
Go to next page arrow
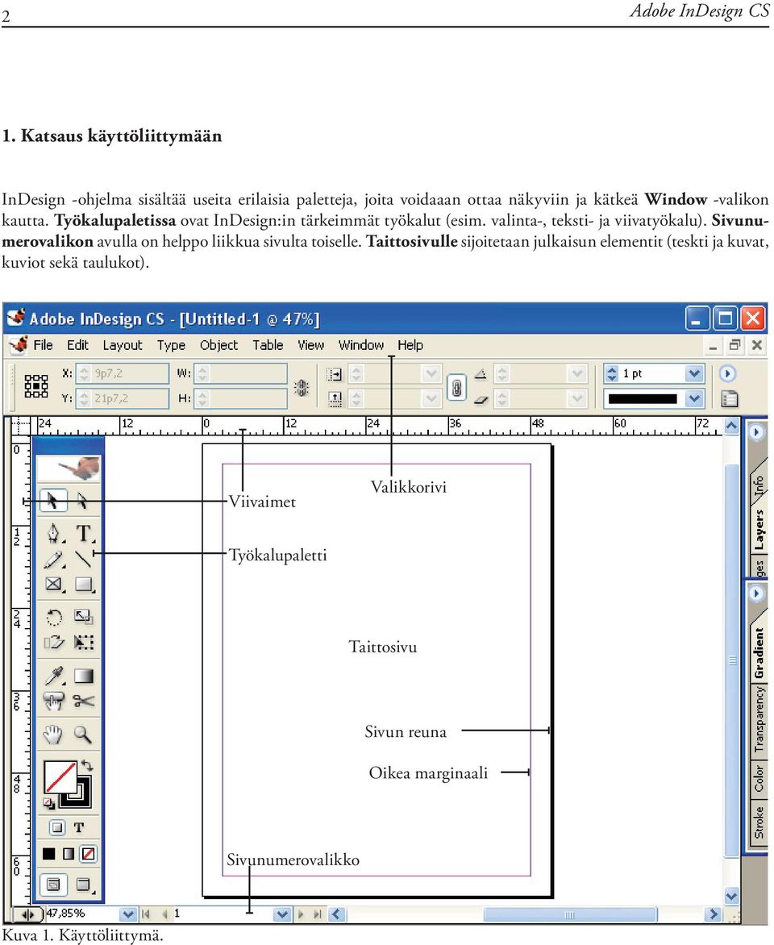point(301,914)
